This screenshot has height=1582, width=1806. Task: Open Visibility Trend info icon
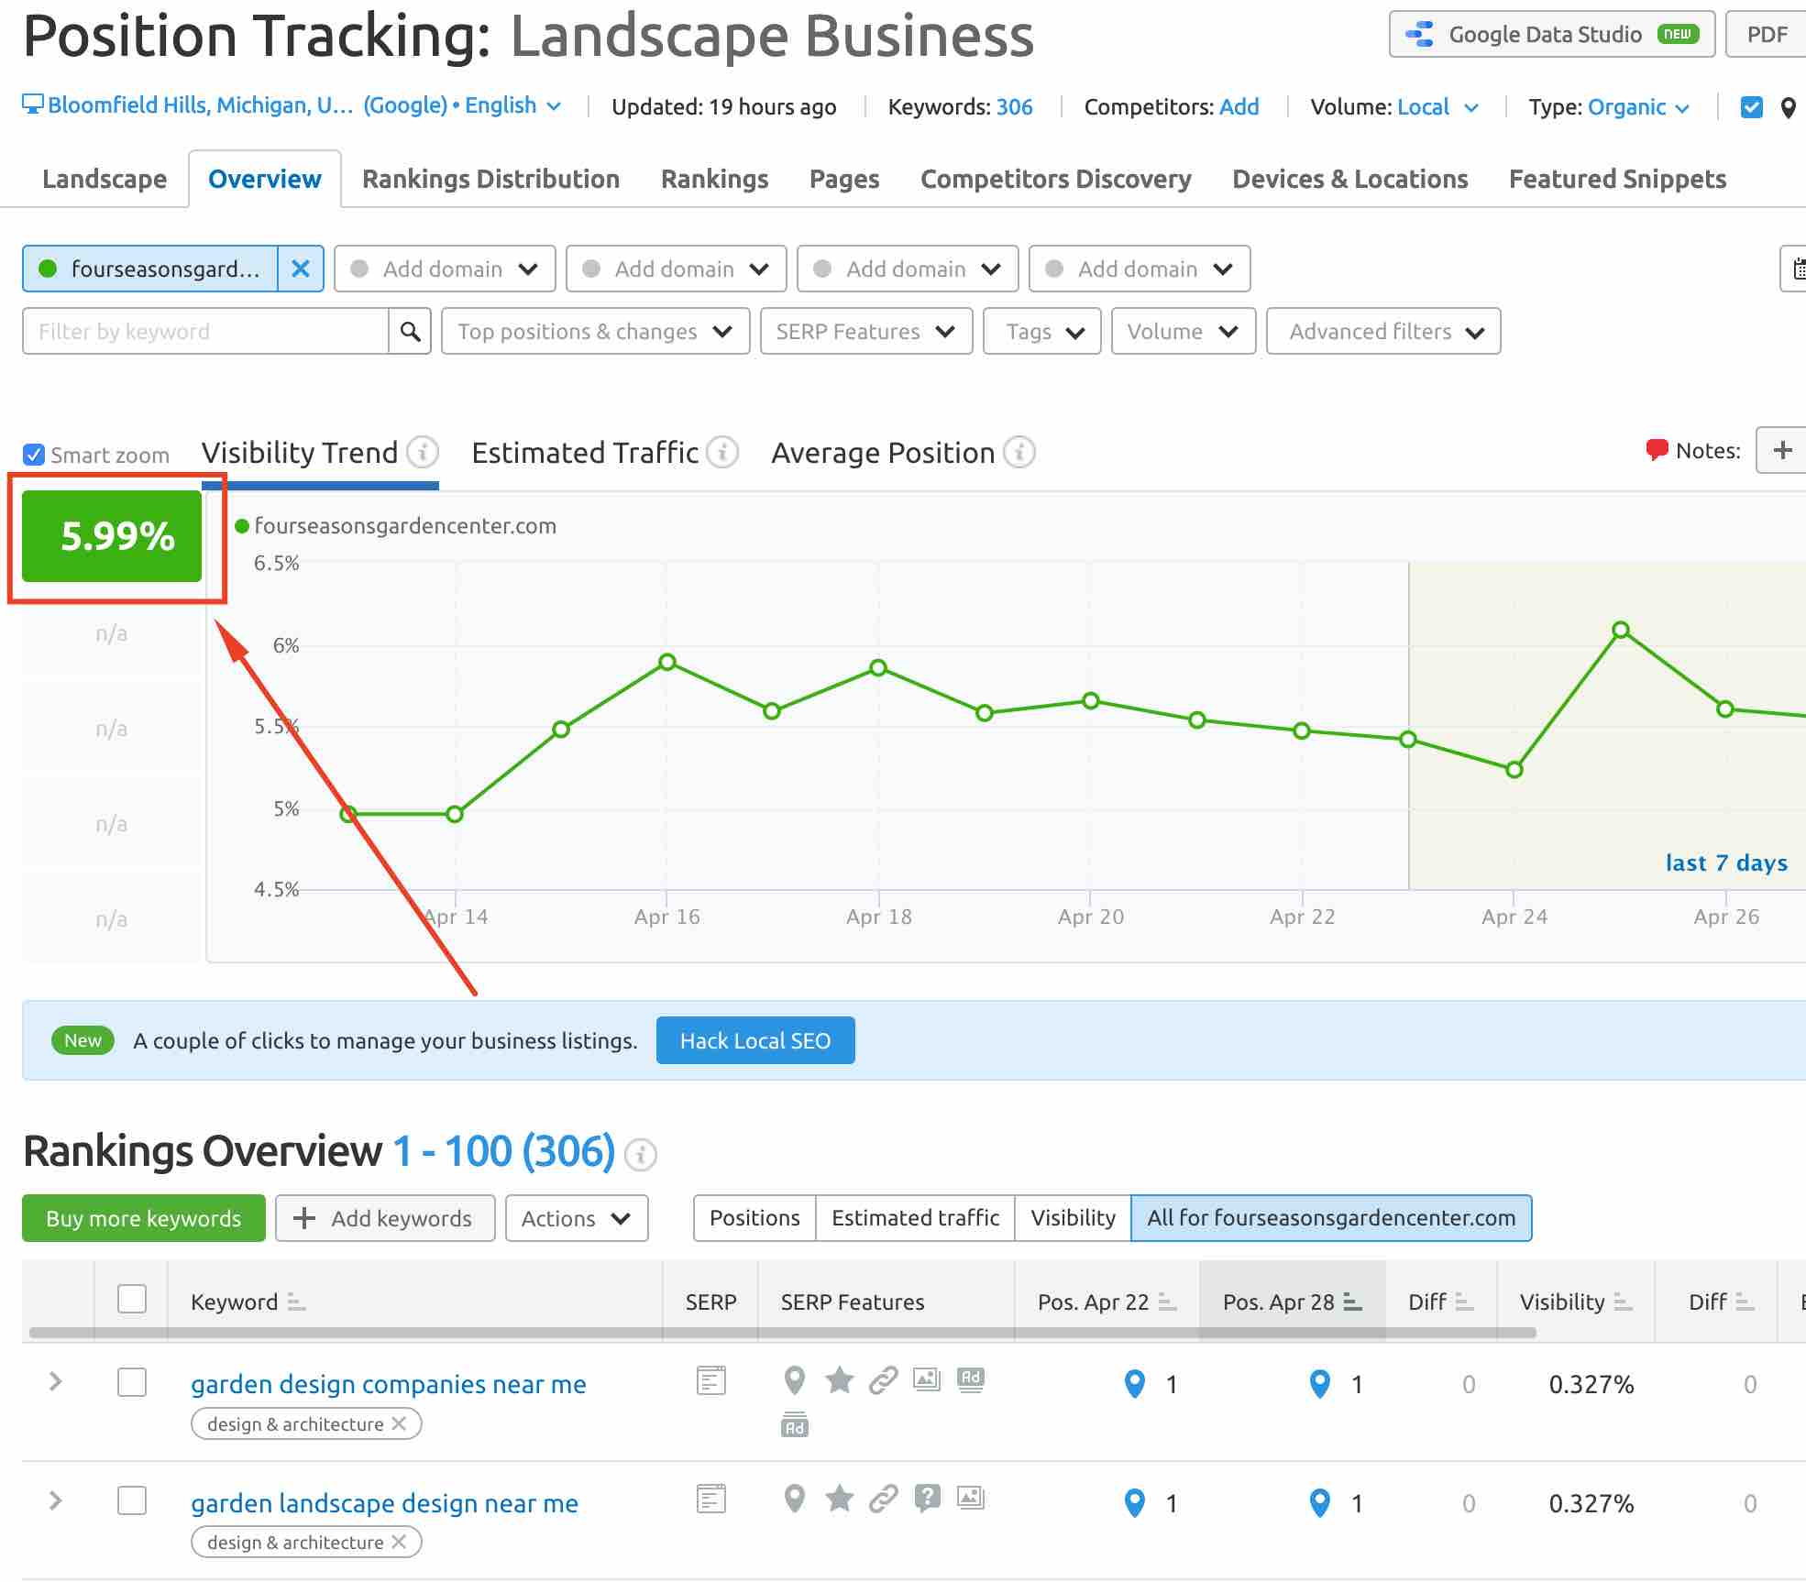click(423, 452)
